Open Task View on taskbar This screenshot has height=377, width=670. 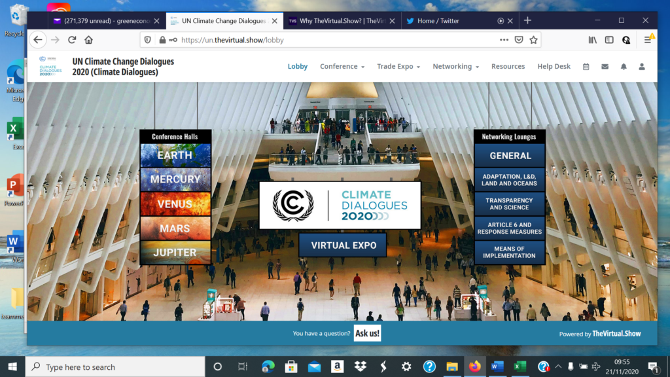coord(242,367)
